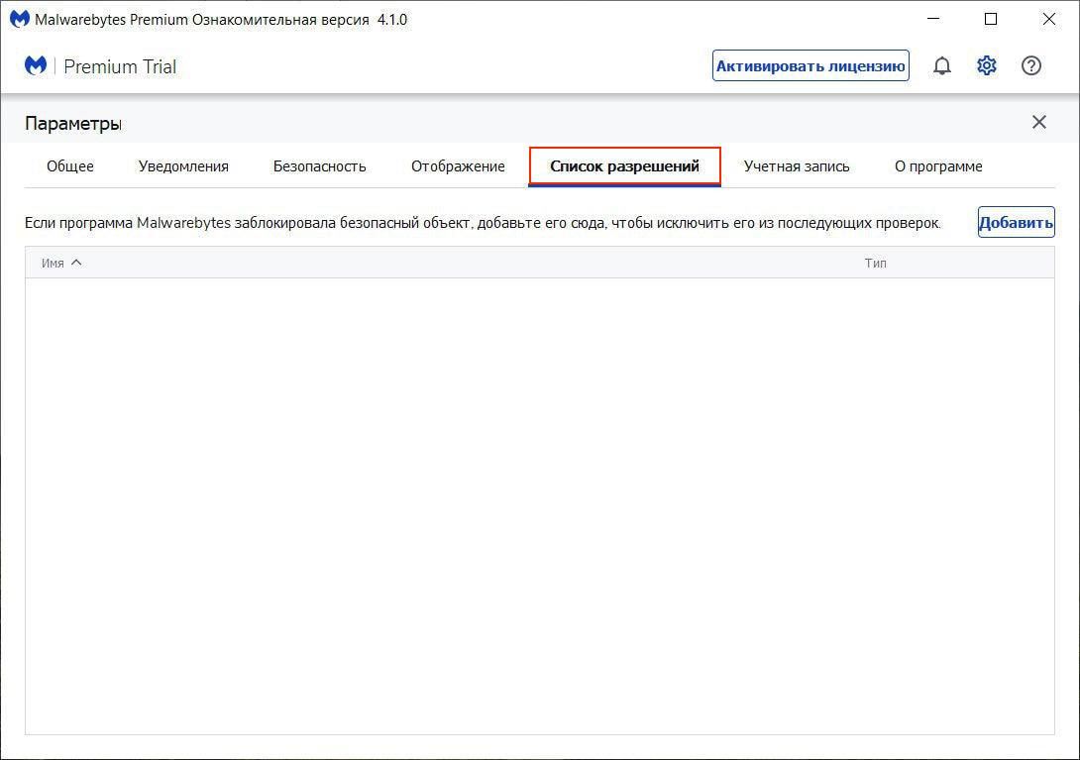Viewport: 1080px width, 760px height.
Task: Maximize the Malwarebytes window
Action: (991, 19)
